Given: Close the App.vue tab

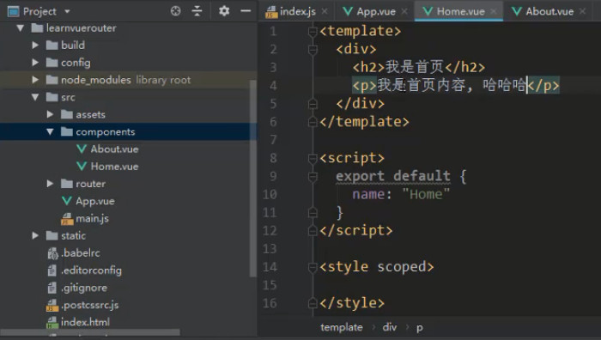Looking at the screenshot, I should click(404, 11).
